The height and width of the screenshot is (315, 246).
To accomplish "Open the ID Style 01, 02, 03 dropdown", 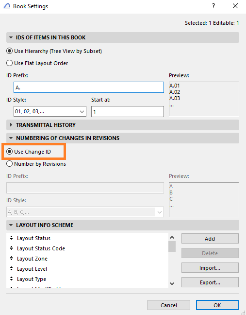I will (x=50, y=111).
